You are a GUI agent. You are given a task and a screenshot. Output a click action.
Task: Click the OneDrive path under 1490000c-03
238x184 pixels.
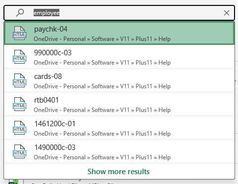tap(102, 157)
